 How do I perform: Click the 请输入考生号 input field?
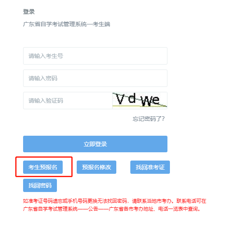pos(95,56)
